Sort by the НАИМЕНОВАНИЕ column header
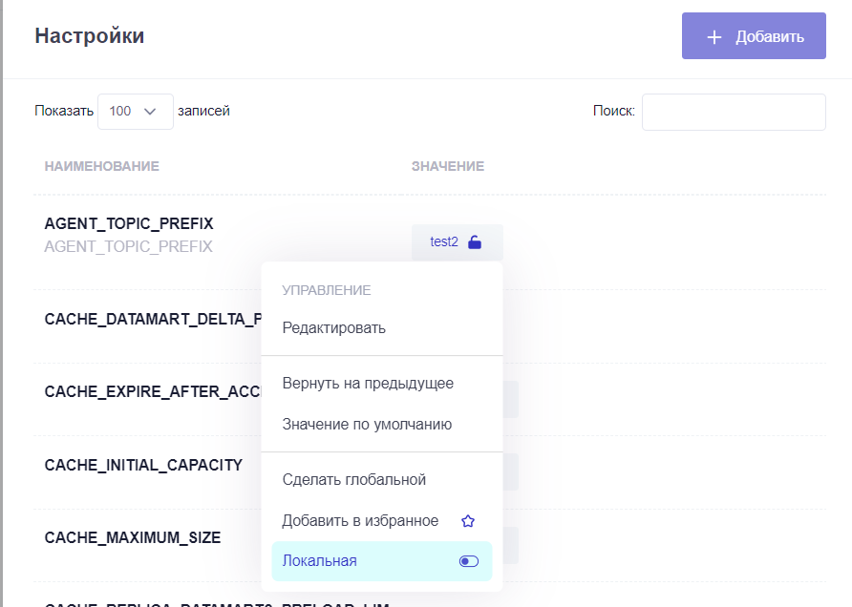This screenshot has width=852, height=607. pos(101,166)
